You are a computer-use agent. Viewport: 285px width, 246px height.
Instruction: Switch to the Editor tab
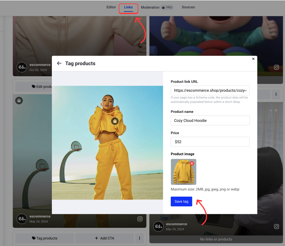click(x=111, y=7)
